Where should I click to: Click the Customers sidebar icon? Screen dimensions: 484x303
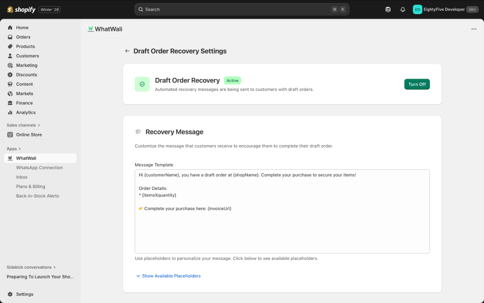click(x=9, y=56)
